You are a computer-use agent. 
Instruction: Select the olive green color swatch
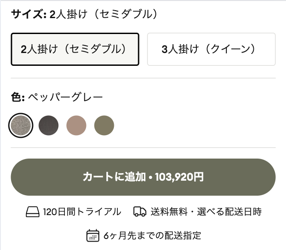pyautogui.click(x=104, y=125)
